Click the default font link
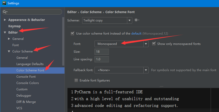The width and height of the screenshot is (219, 112). tap(136, 34)
